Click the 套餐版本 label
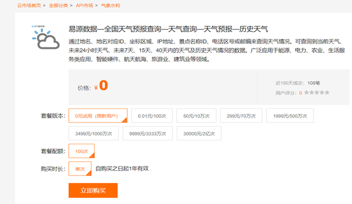Image resolution: width=352 pixels, height=204 pixels. (53, 116)
